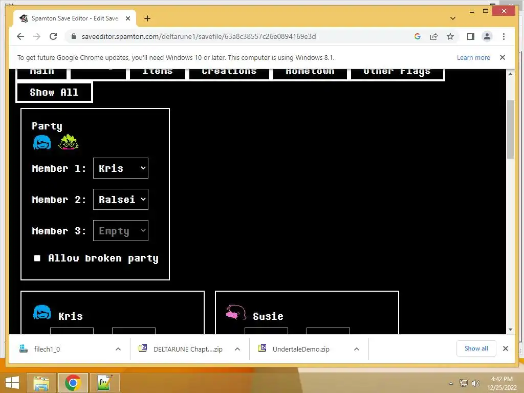Image resolution: width=524 pixels, height=393 pixels.
Task: Click the browser forward arrow
Action: (x=37, y=36)
